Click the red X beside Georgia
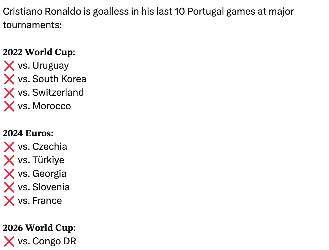The height and width of the screenshot is (250, 329). point(9,174)
